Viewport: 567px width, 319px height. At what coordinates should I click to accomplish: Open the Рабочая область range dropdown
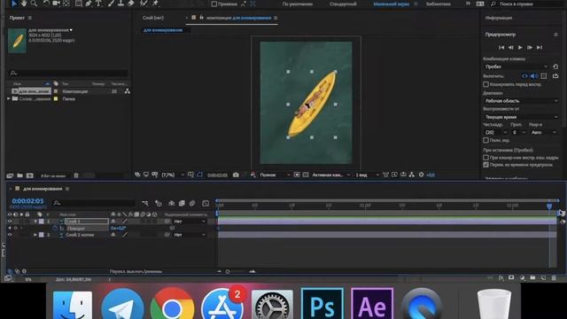tap(521, 101)
